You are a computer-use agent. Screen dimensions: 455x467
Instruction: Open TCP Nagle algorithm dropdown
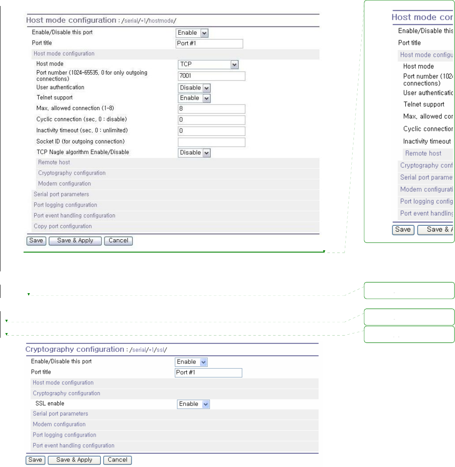(194, 152)
